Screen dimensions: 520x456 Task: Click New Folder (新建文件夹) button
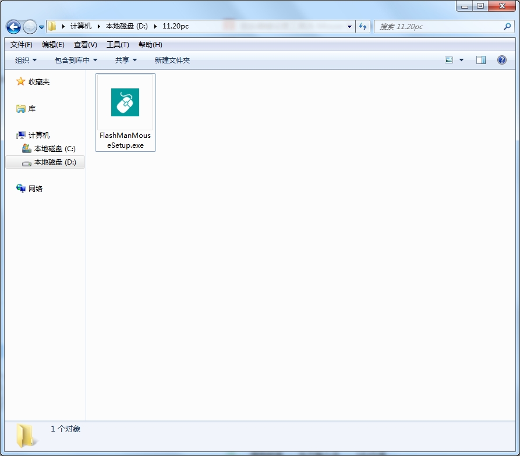(172, 60)
